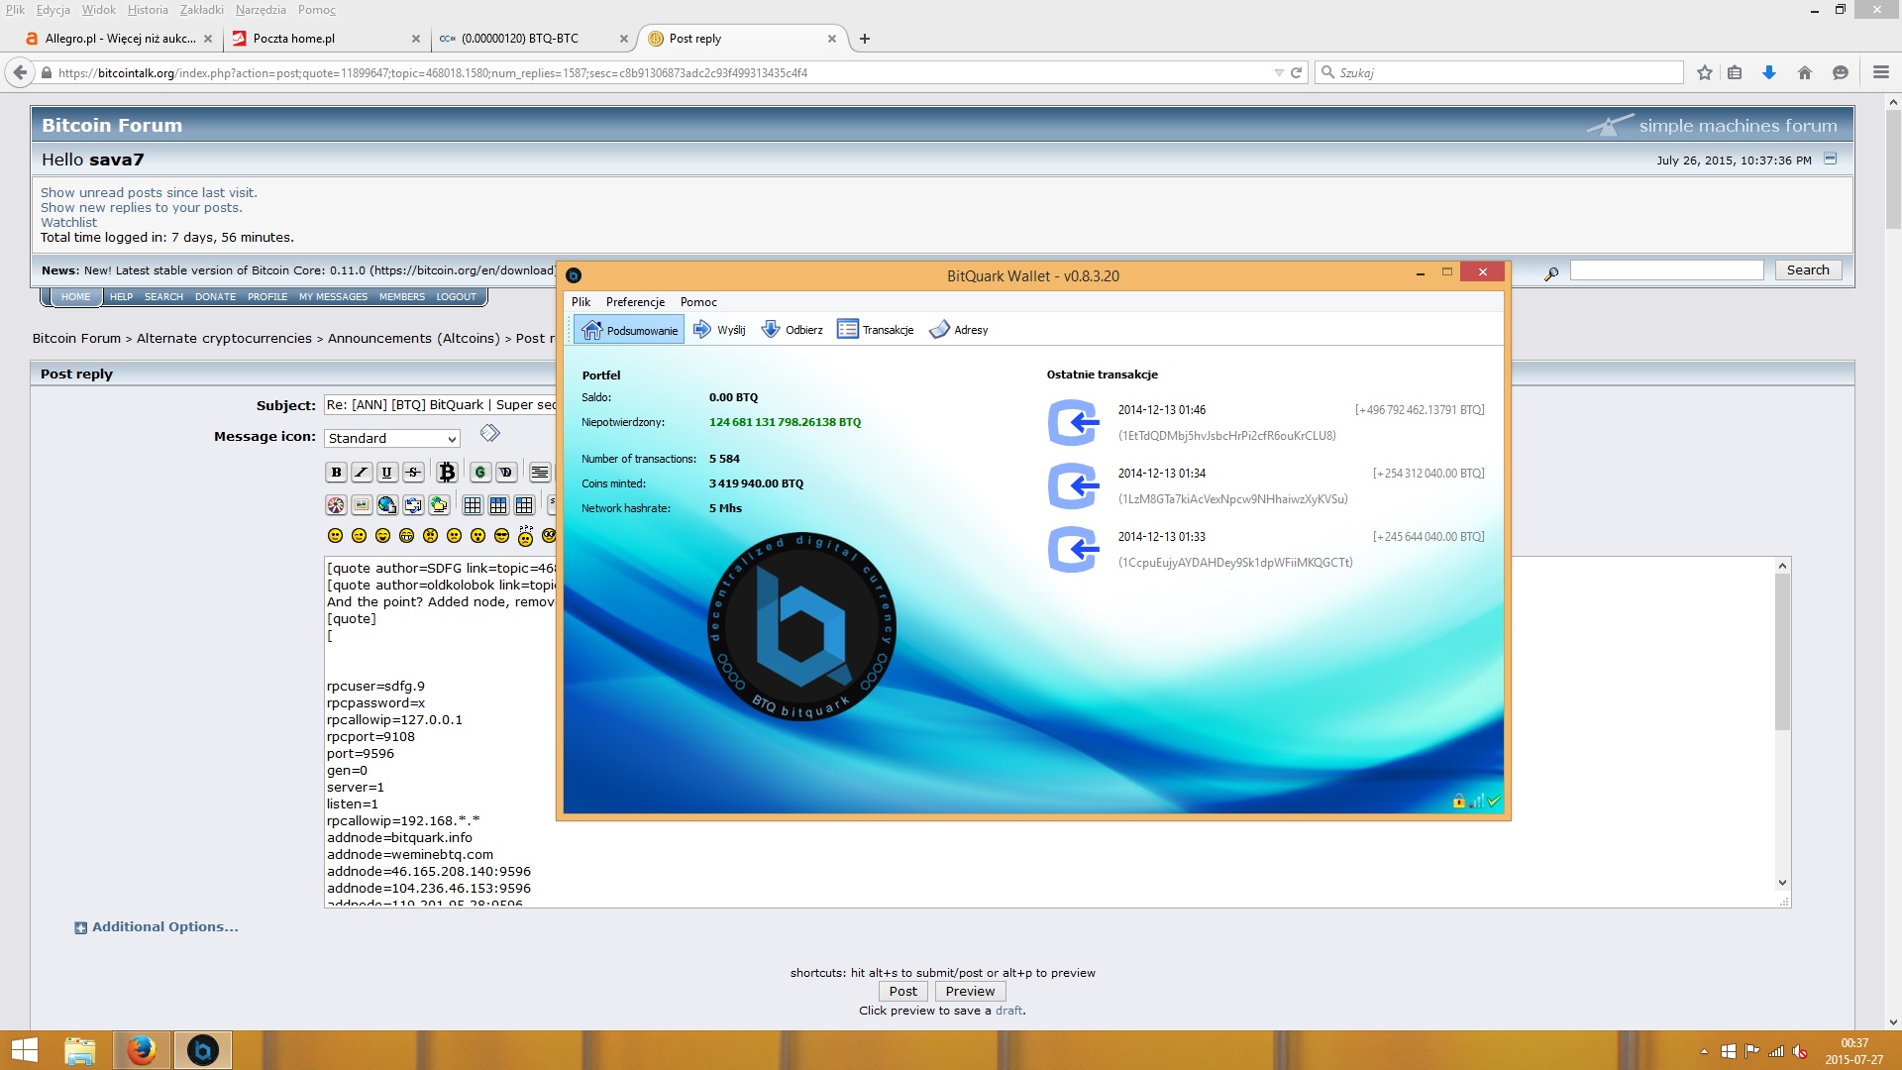Insert hyperlink with globe icon
Screen dimensions: 1902x1070
(x=387, y=505)
